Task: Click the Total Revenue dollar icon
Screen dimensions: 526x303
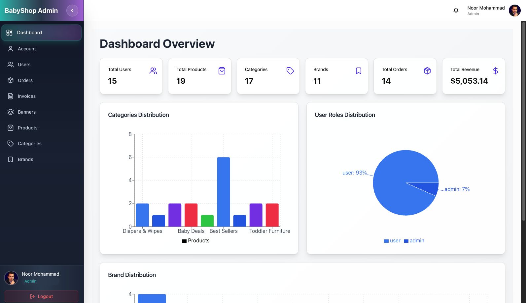Action: [x=495, y=71]
